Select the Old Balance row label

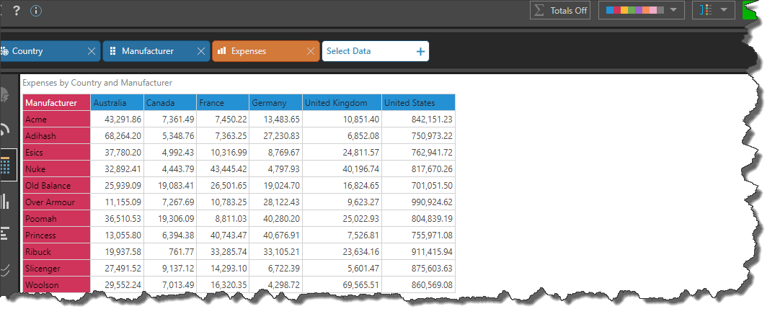(x=56, y=186)
